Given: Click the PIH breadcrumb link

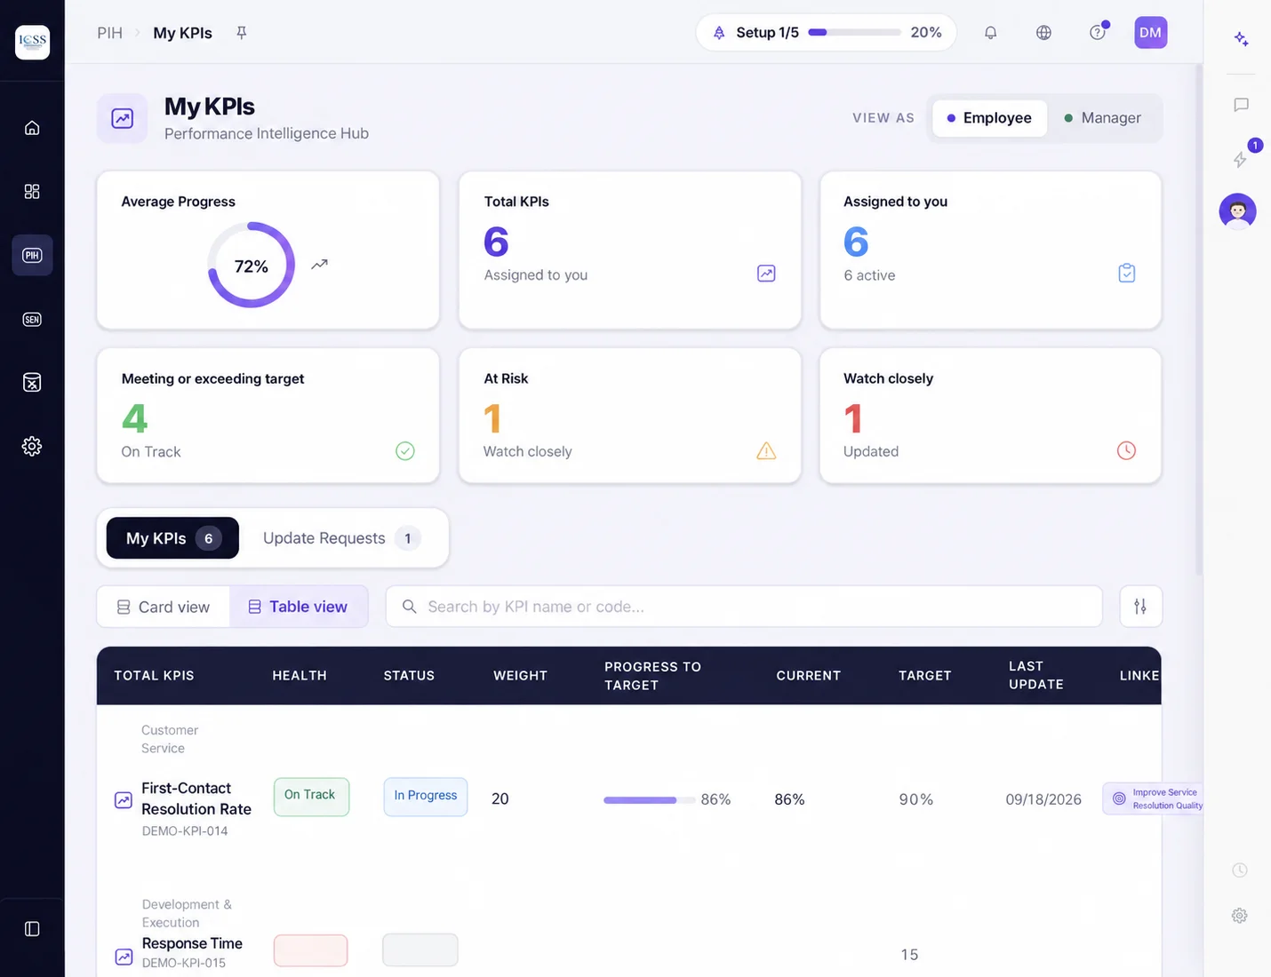Looking at the screenshot, I should click(109, 33).
